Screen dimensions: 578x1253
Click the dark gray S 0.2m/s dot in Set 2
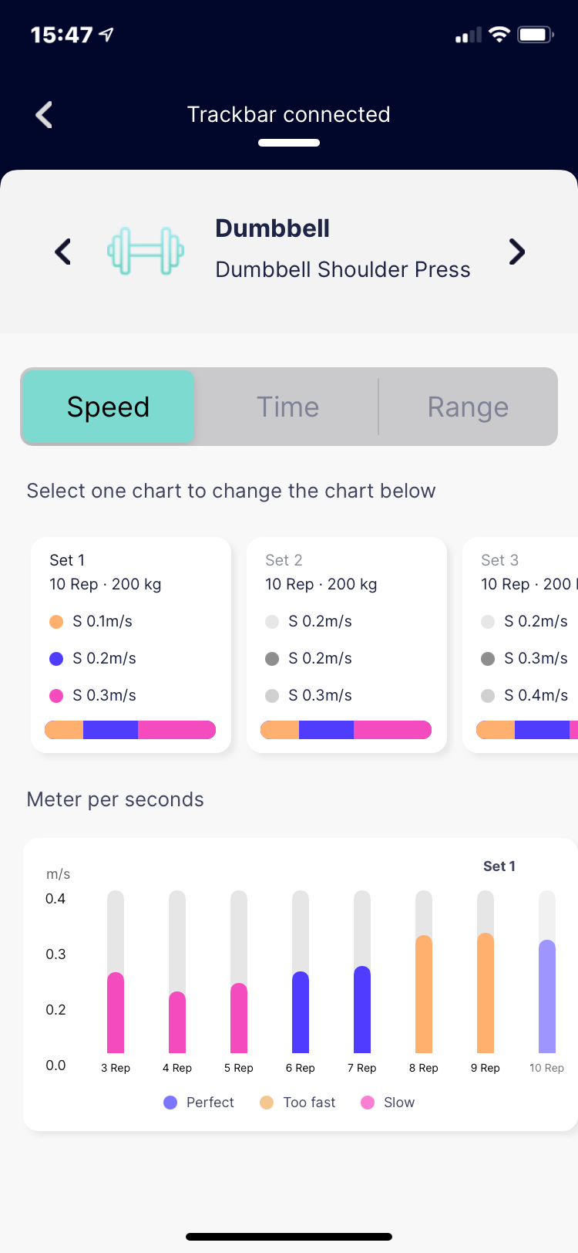tap(271, 658)
